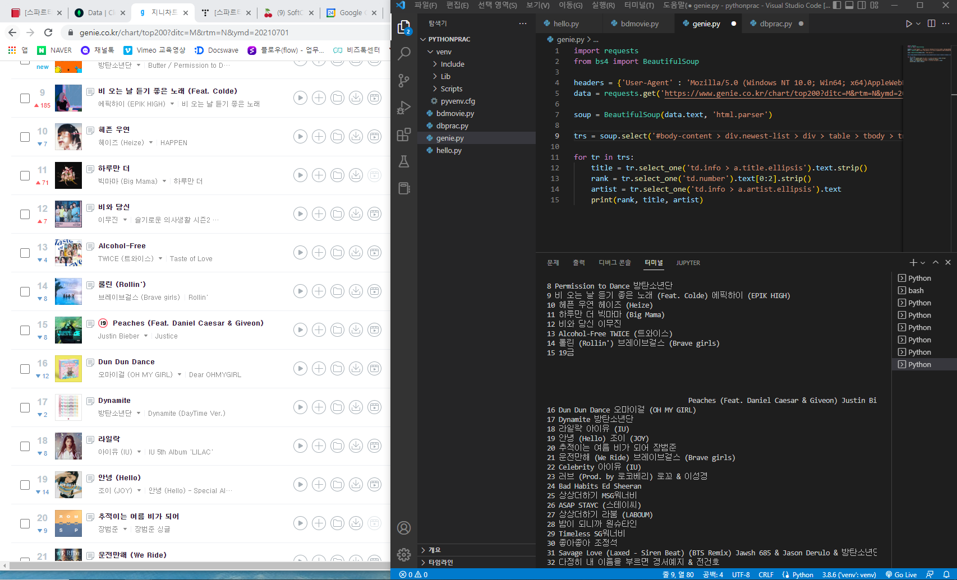The image size is (957, 580).
Task: Switch to the 출력 output panel tab
Action: [x=578, y=263]
